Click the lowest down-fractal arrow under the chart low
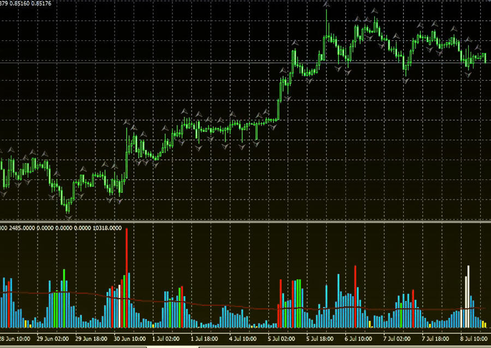Viewport: 491px width, 348px height. 68,217
